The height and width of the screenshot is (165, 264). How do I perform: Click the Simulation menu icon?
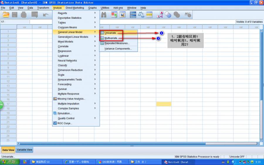[55, 113]
